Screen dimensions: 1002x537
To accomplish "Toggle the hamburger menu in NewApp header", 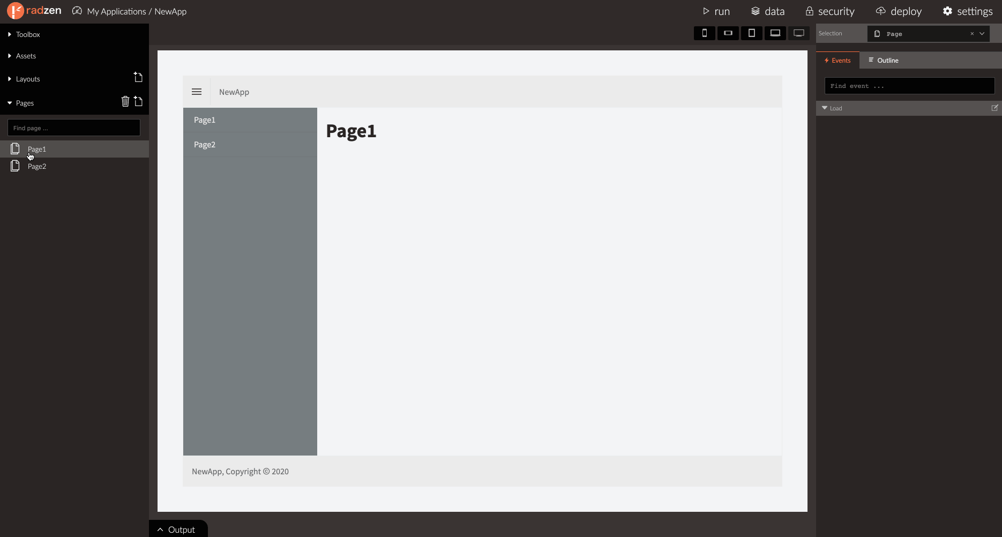I will [x=197, y=92].
